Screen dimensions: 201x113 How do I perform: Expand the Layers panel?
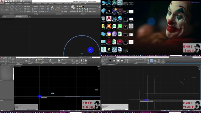click(84, 14)
